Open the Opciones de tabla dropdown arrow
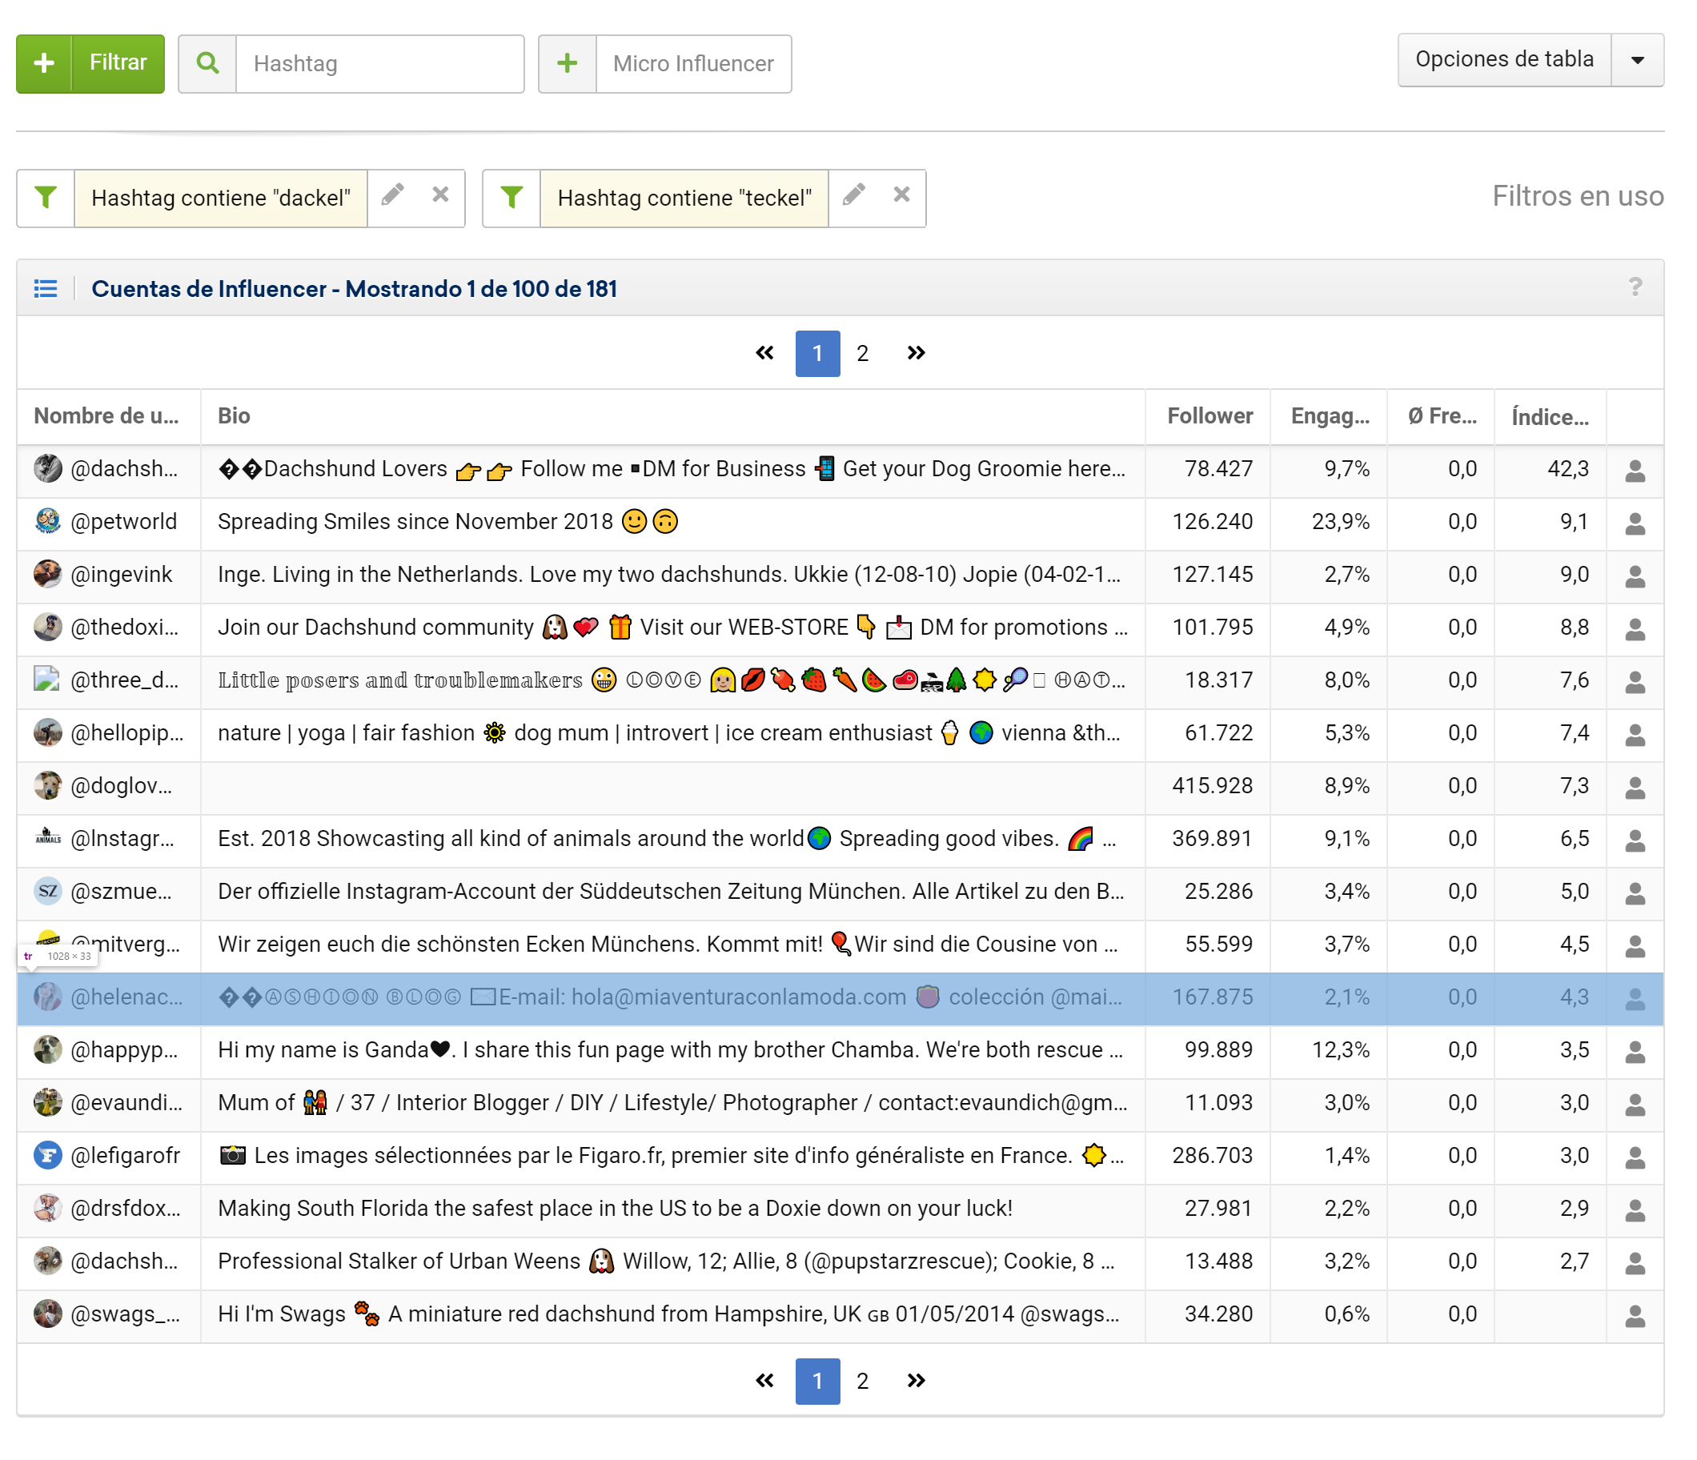The image size is (1697, 1460). [x=1637, y=60]
